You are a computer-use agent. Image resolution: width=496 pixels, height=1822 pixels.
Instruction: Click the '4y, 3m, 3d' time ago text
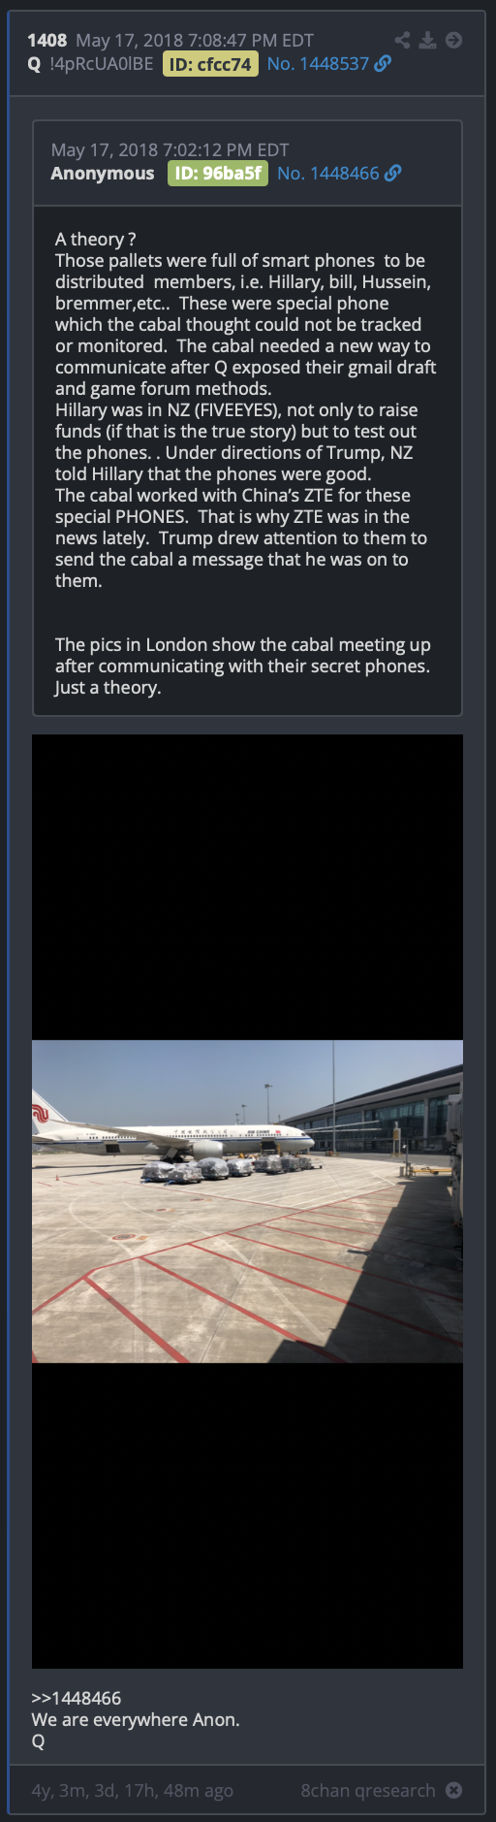click(x=133, y=1791)
